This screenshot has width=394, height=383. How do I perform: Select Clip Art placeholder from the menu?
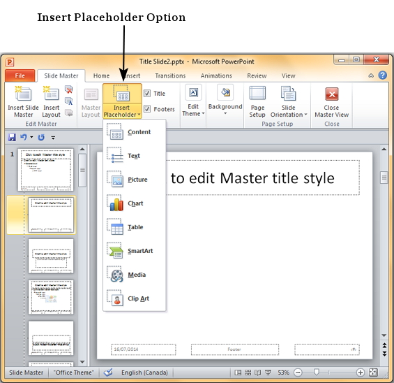tap(135, 298)
